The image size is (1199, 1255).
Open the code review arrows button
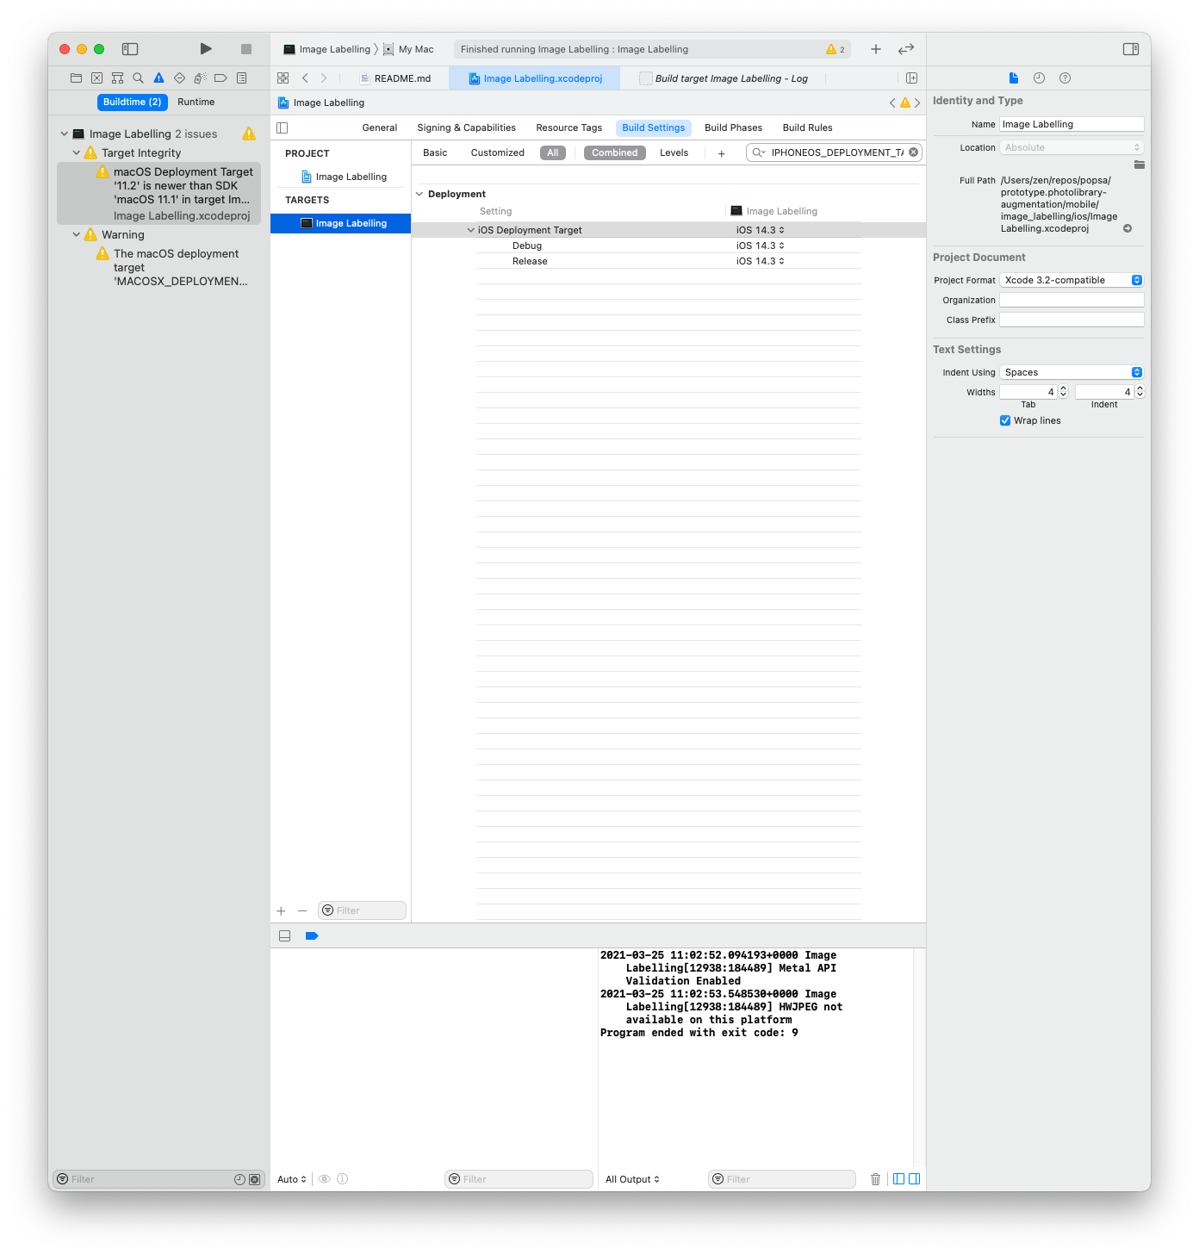tap(906, 49)
